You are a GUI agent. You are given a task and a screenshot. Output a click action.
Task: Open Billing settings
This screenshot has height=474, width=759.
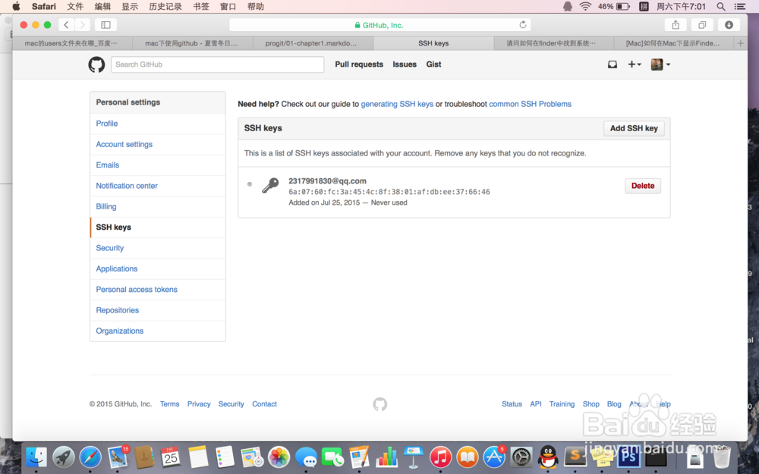(x=157, y=206)
